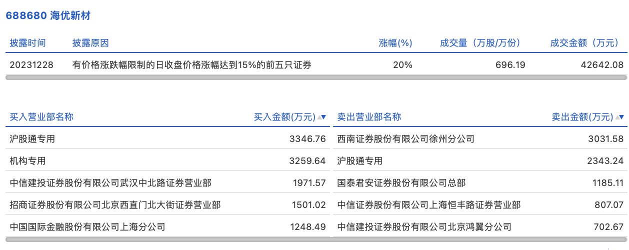This screenshot has width=629, height=250.
Task: Click 中国国际金融股份有限公司上海分公司 buyer row
Action: click(x=87, y=226)
